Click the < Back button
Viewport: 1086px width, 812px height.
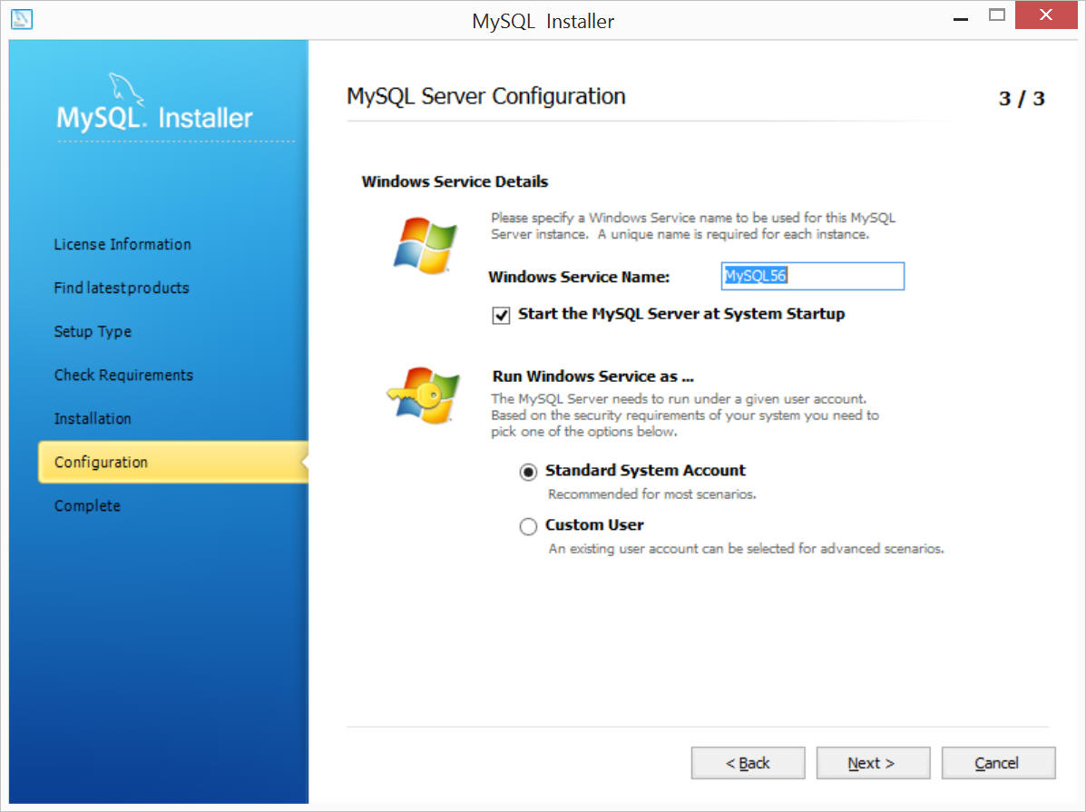(748, 763)
